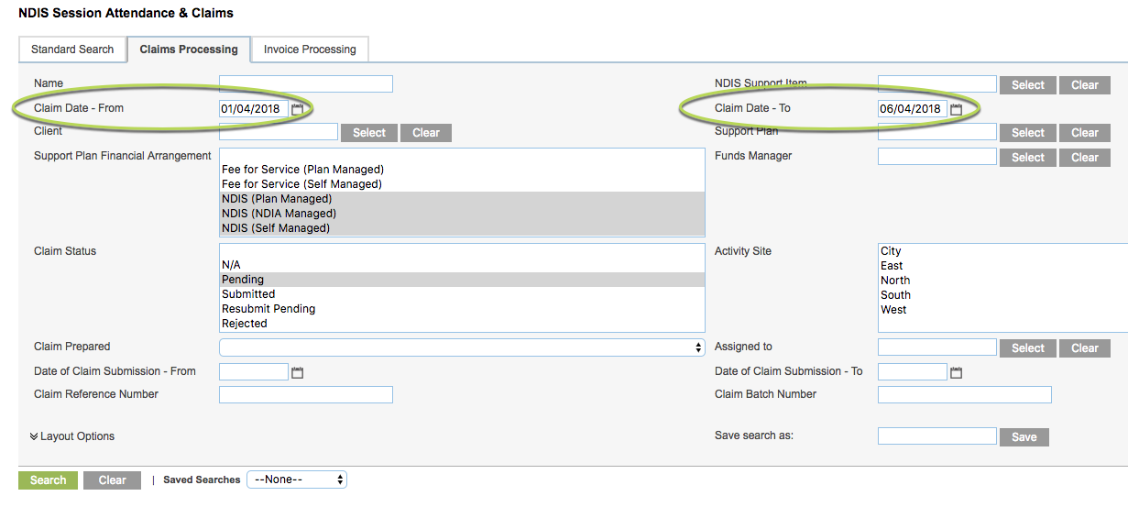Select North in Activity Site list
The height and width of the screenshot is (507, 1128).
click(1003, 281)
